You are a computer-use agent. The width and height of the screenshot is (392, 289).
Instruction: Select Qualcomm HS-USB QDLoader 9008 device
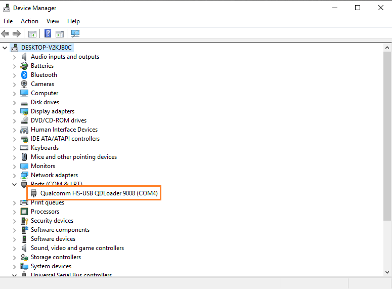click(x=99, y=193)
